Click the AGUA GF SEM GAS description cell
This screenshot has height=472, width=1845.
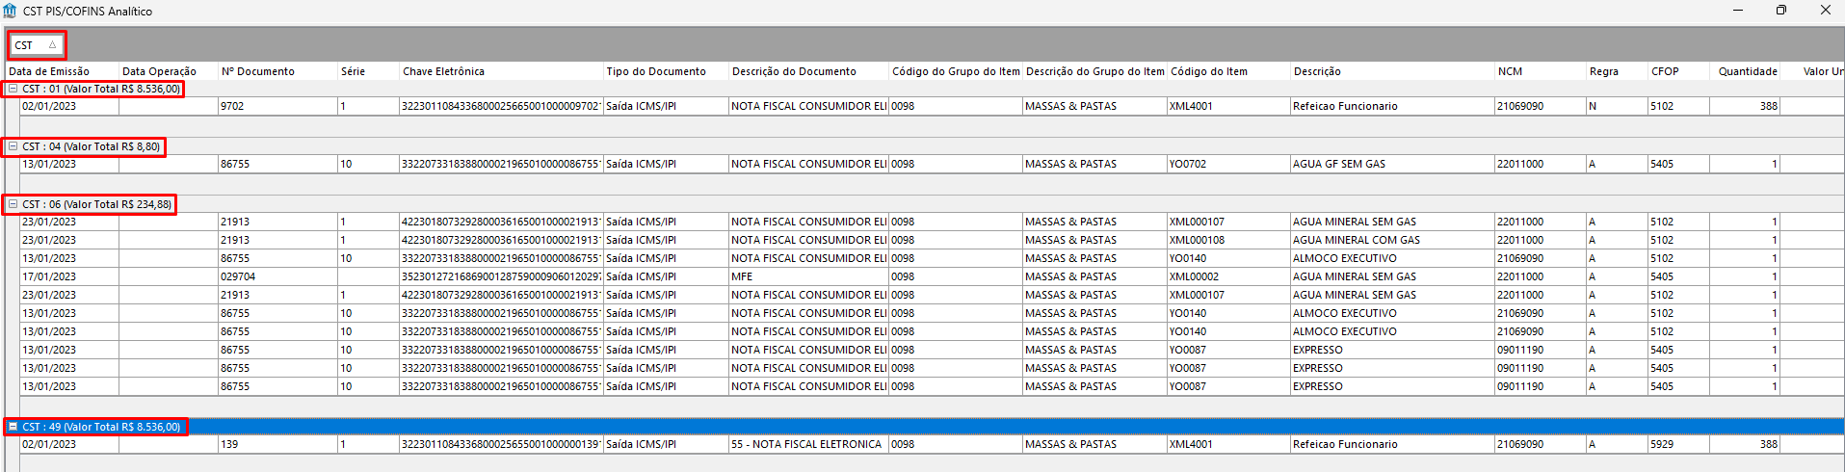tap(1392, 164)
